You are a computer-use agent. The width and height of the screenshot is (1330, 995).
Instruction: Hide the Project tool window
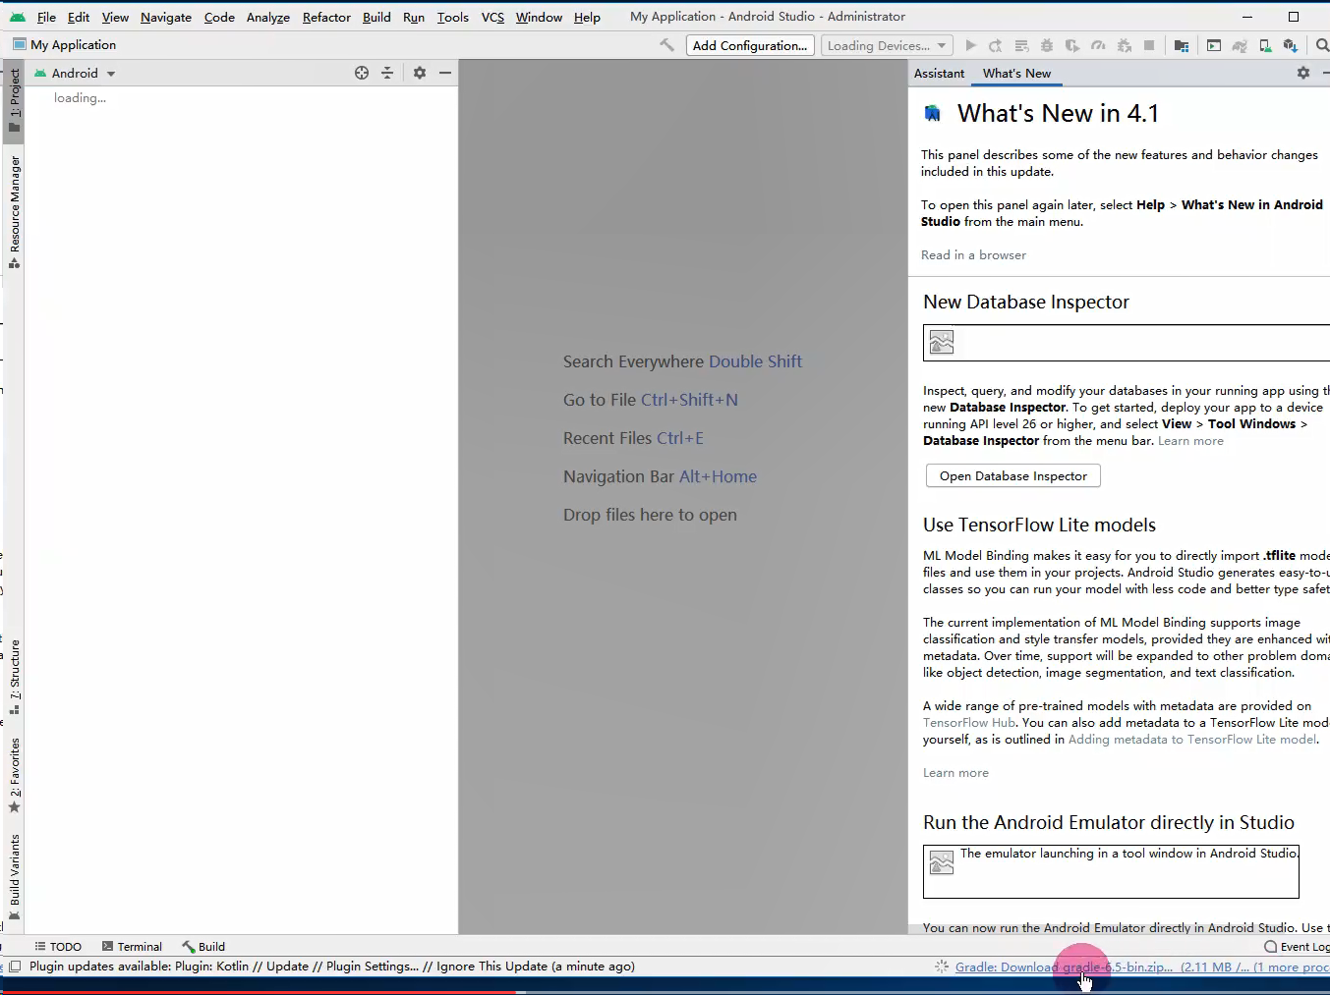point(445,73)
